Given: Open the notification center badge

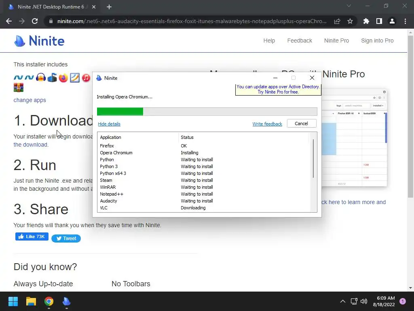Looking at the screenshot, I should tap(403, 301).
